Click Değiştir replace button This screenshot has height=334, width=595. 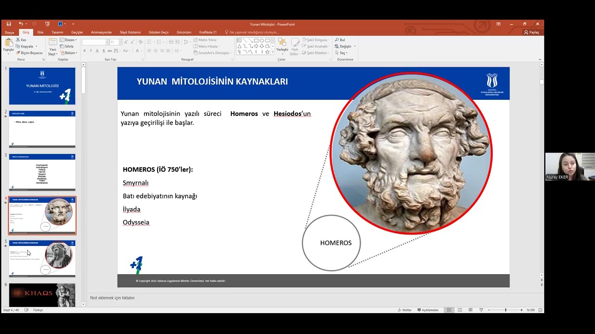[x=346, y=46]
